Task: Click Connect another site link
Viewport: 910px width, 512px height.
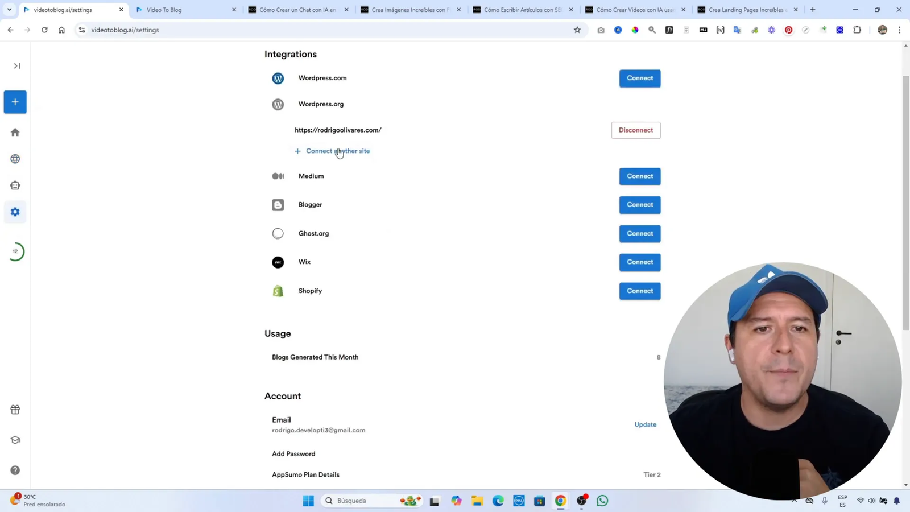Action: click(x=338, y=151)
